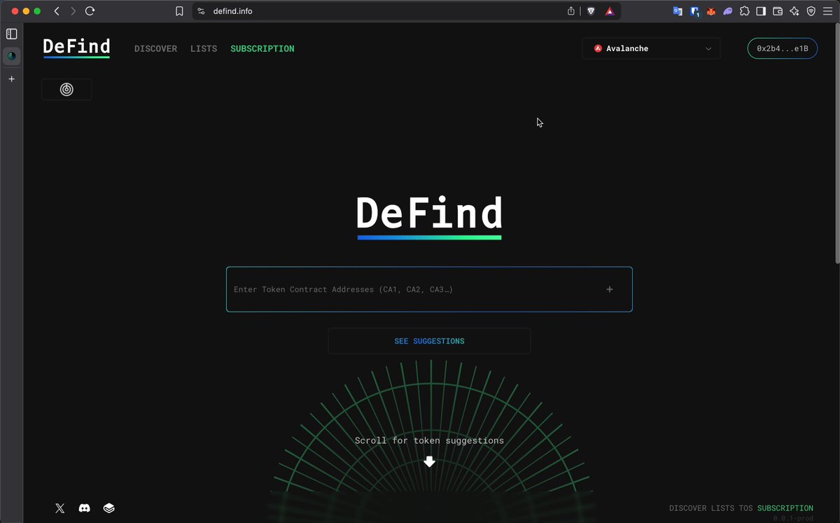
Task: Open the Avalanche network dropdown
Action: [x=651, y=48]
